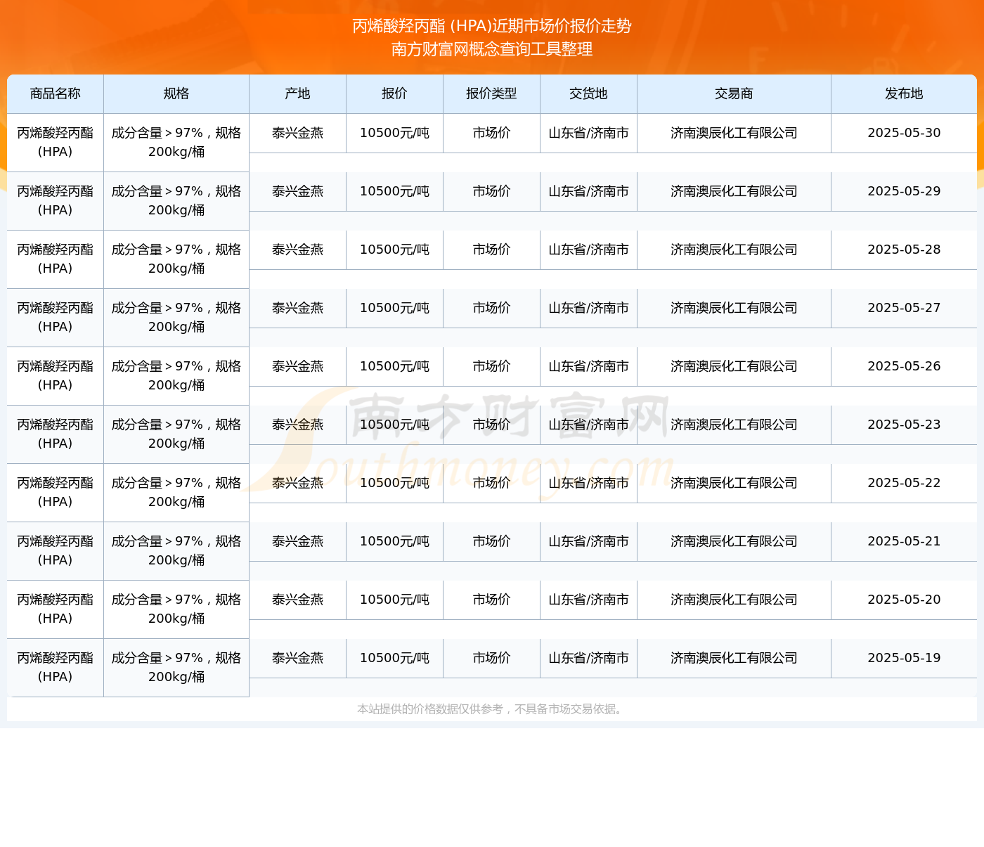The height and width of the screenshot is (847, 984).
Task: Click the 报价类型 column header
Action: click(492, 93)
